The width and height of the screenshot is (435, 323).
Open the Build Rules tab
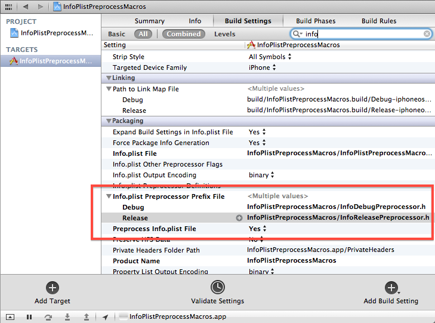(379, 21)
